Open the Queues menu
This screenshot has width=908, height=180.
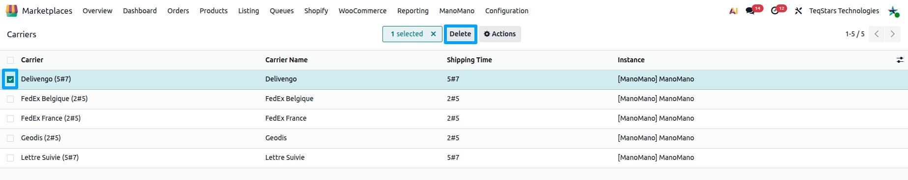pos(282,11)
